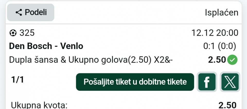Open the Den Bosch - Venlo match
Image resolution: width=247 pixels, height=109 pixels.
coord(46,46)
